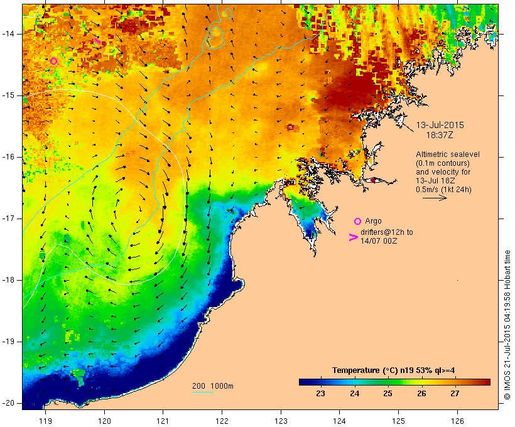
Task: Click the -20 latitude axis label
Action: point(8,403)
